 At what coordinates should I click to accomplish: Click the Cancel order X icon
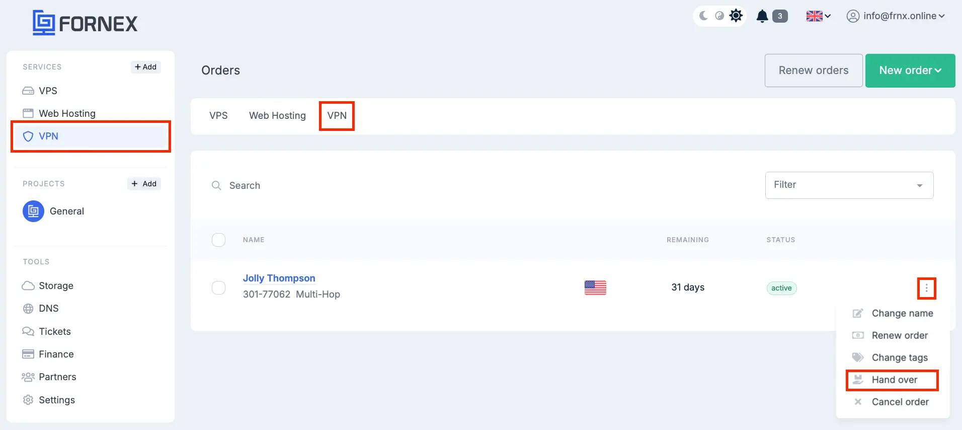coord(858,402)
